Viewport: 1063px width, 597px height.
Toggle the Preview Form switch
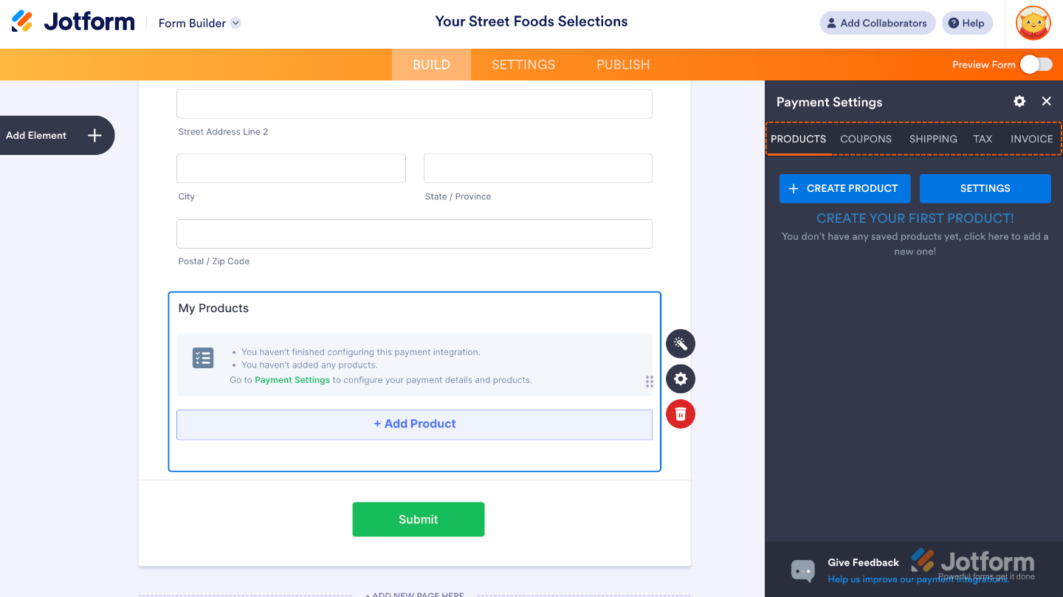point(1036,65)
